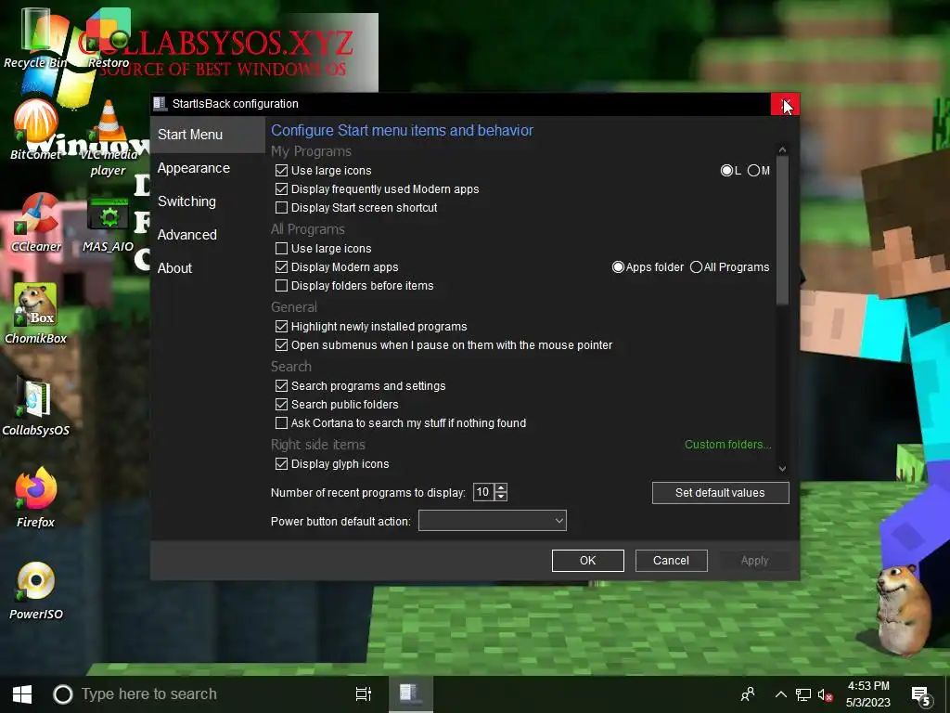Click the Cortana circle icon

coord(63,694)
